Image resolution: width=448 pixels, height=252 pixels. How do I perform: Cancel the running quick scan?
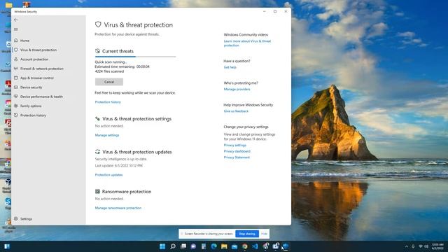coord(109,82)
